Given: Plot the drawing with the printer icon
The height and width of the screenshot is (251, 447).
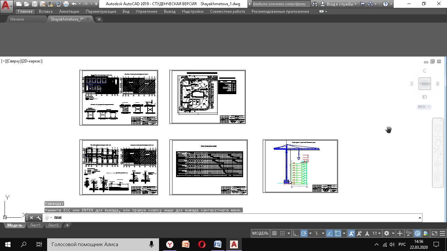Looking at the screenshot, I should click(66, 4).
